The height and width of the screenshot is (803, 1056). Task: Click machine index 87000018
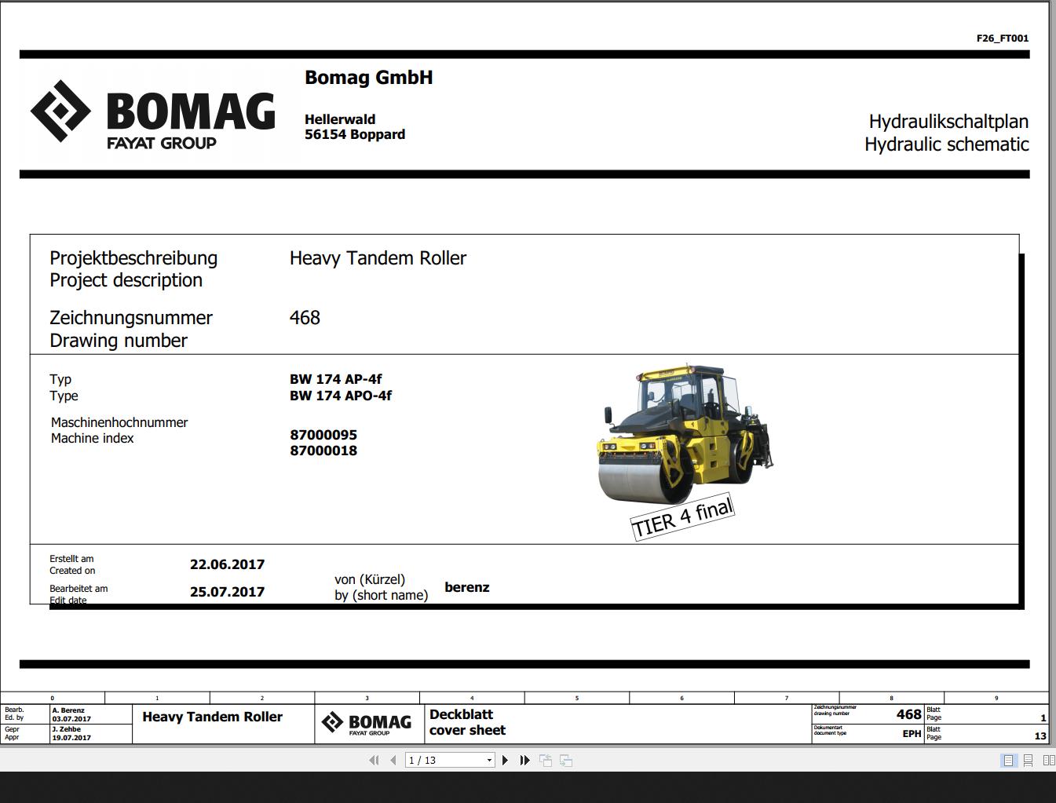tap(323, 451)
